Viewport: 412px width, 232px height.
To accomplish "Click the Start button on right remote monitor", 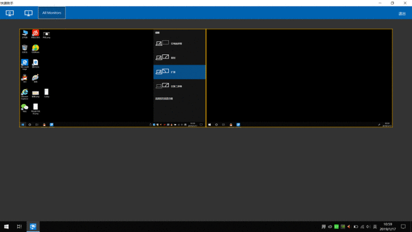I will [210, 125].
